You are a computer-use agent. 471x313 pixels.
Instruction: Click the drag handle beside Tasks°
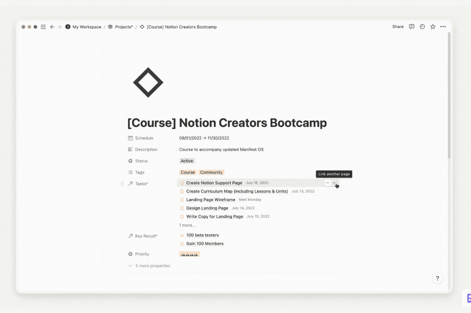122,184
